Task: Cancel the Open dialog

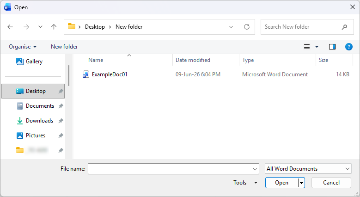Action: [331, 183]
